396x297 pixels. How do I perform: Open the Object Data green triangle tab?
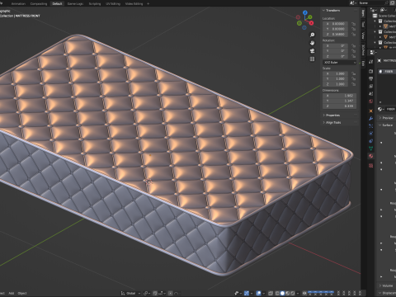pos(371,148)
